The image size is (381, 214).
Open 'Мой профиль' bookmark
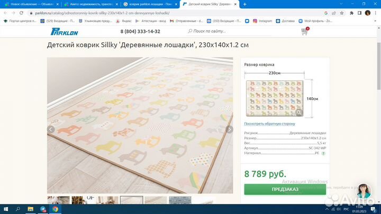315,21
